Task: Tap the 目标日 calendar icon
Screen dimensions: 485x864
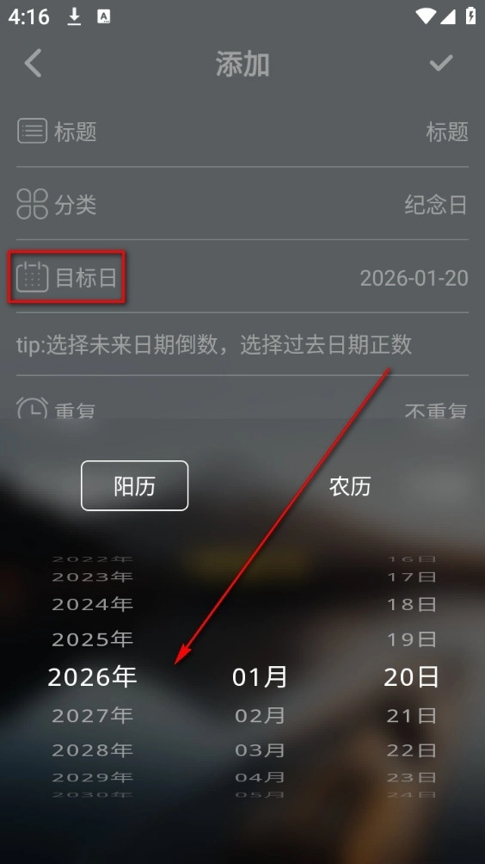Action: point(32,277)
